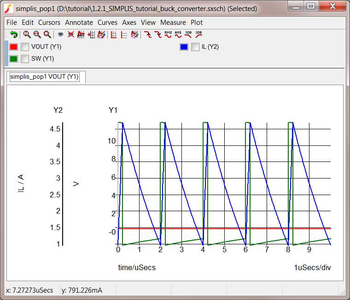Click the 1uSecs/div scale label
This screenshot has height=300, width=350.
tap(312, 267)
